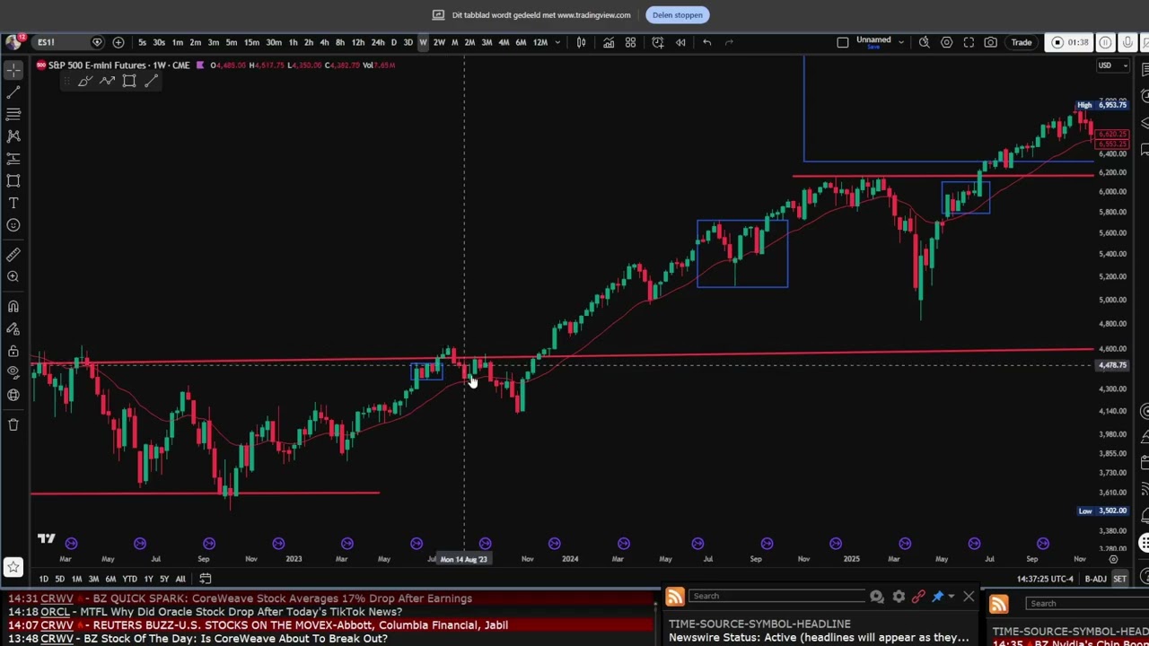Open the Unnamed layout dropdown
Image resolution: width=1149 pixels, height=646 pixels.
[900, 42]
